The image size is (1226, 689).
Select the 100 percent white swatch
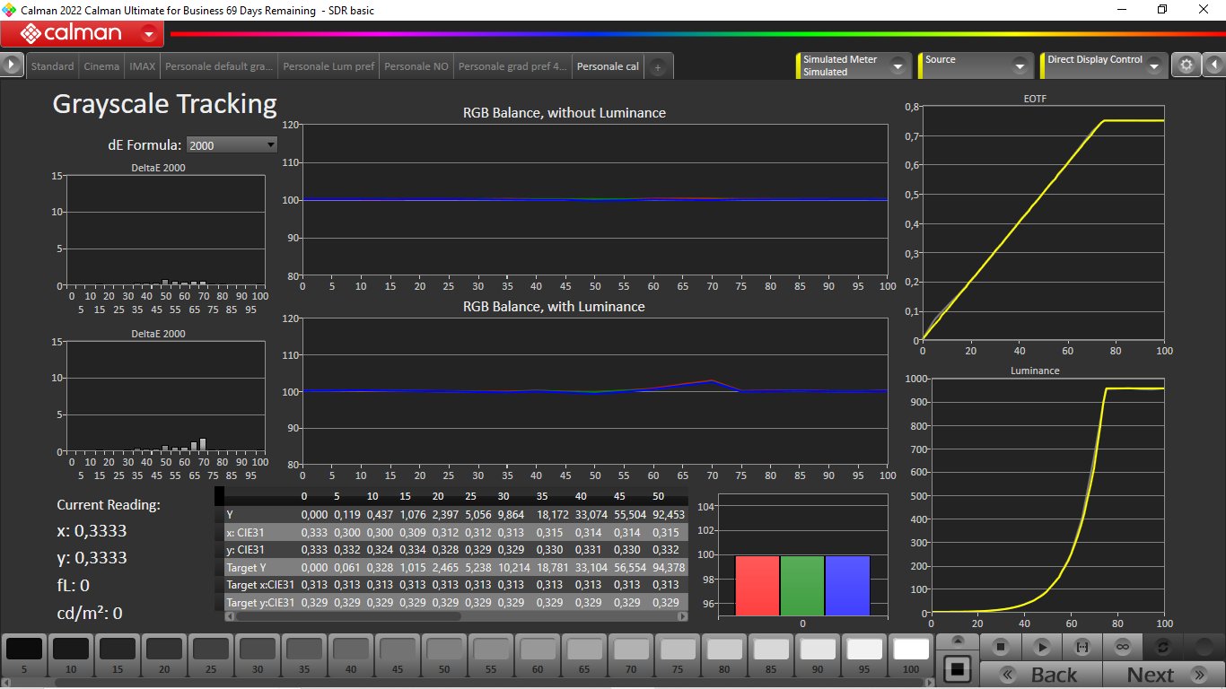pos(912,654)
